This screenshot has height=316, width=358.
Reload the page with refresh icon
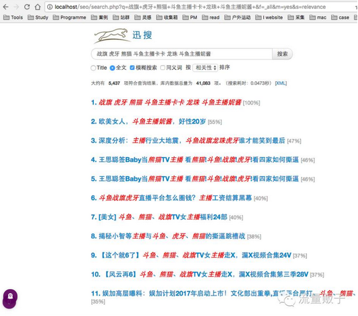(x=27, y=7)
